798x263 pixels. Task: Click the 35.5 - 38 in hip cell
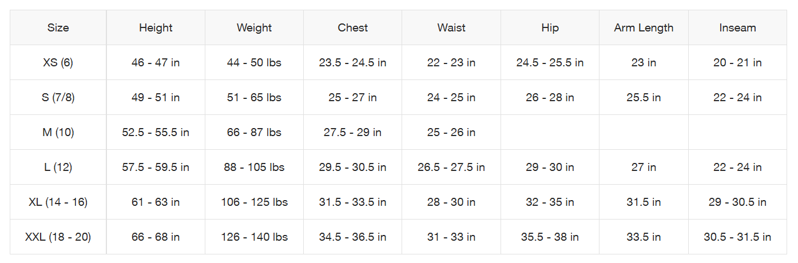tap(550, 237)
